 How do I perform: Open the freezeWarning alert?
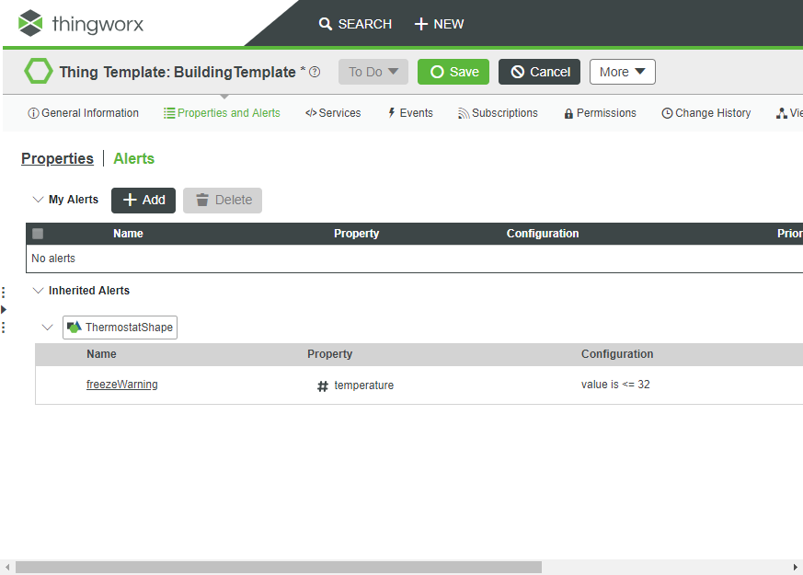click(122, 385)
